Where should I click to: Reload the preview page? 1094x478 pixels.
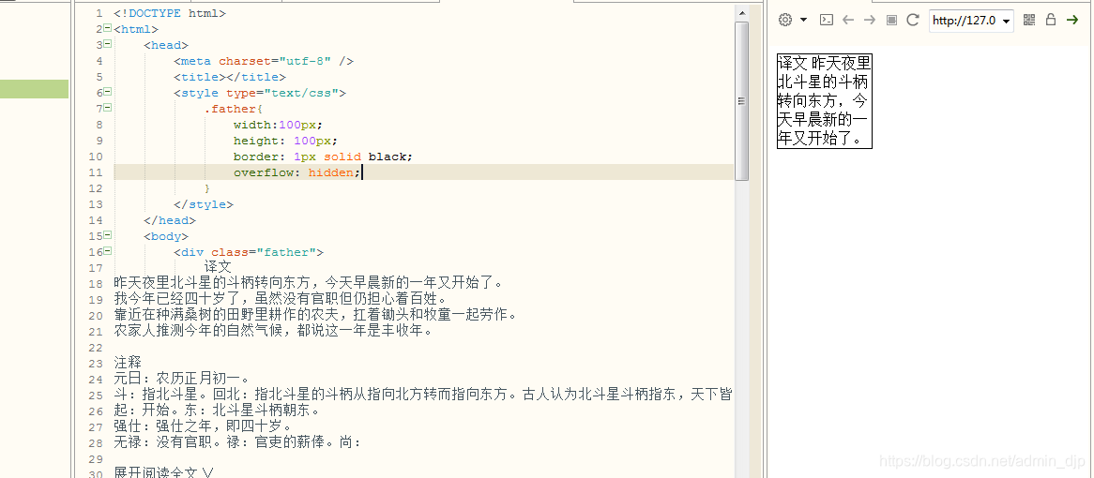913,21
